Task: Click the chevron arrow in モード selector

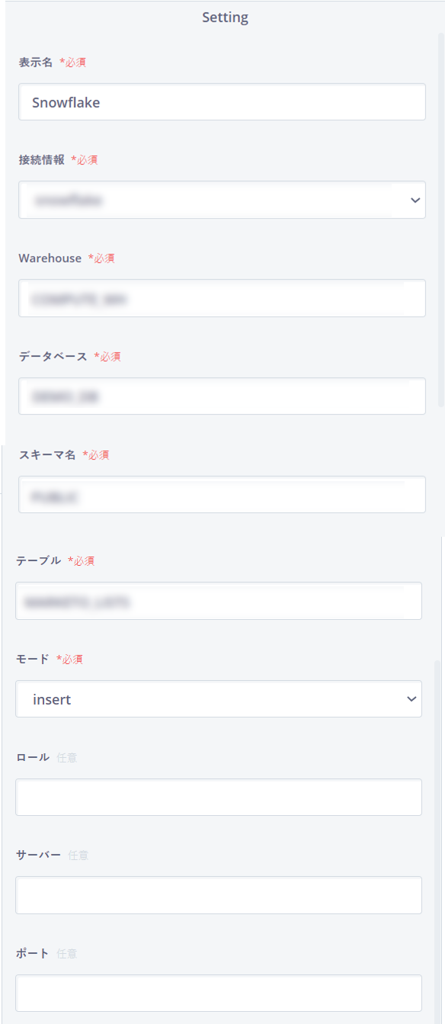Action: click(x=411, y=699)
